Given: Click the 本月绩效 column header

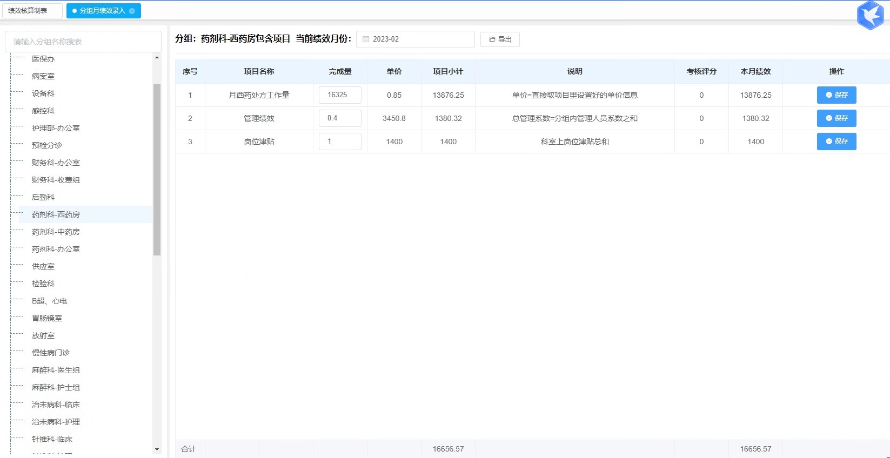Looking at the screenshot, I should coord(755,71).
